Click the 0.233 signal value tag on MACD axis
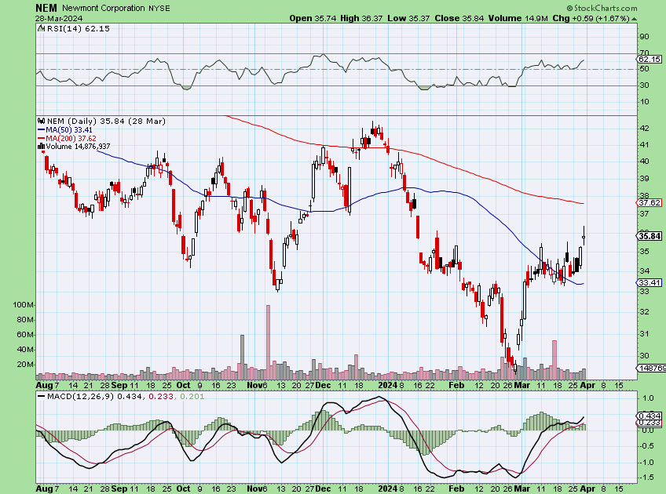Screen dimensions: 666x494 [650, 423]
